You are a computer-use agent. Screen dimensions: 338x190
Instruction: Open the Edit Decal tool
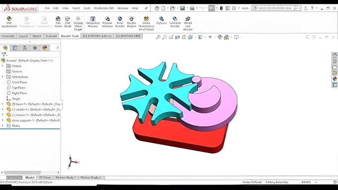click(68, 22)
